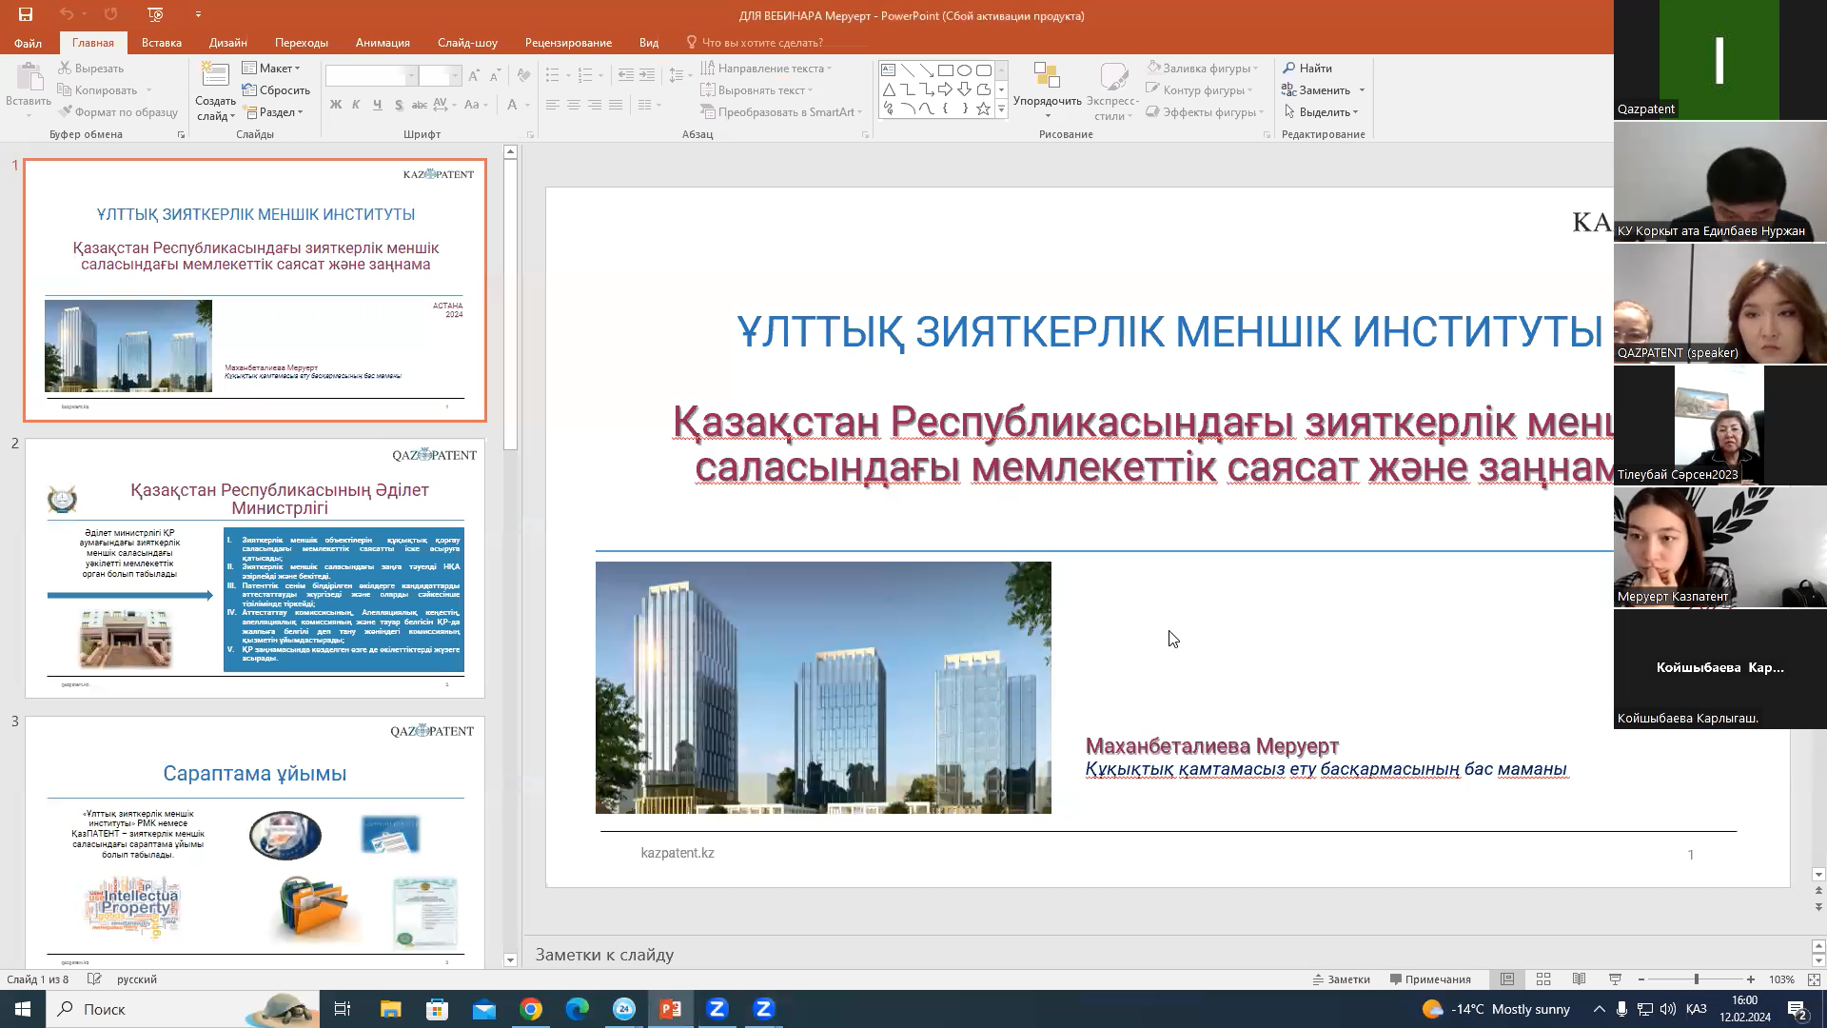The width and height of the screenshot is (1827, 1028).
Task: Open the Выделить selection dropdown
Action: (1323, 112)
